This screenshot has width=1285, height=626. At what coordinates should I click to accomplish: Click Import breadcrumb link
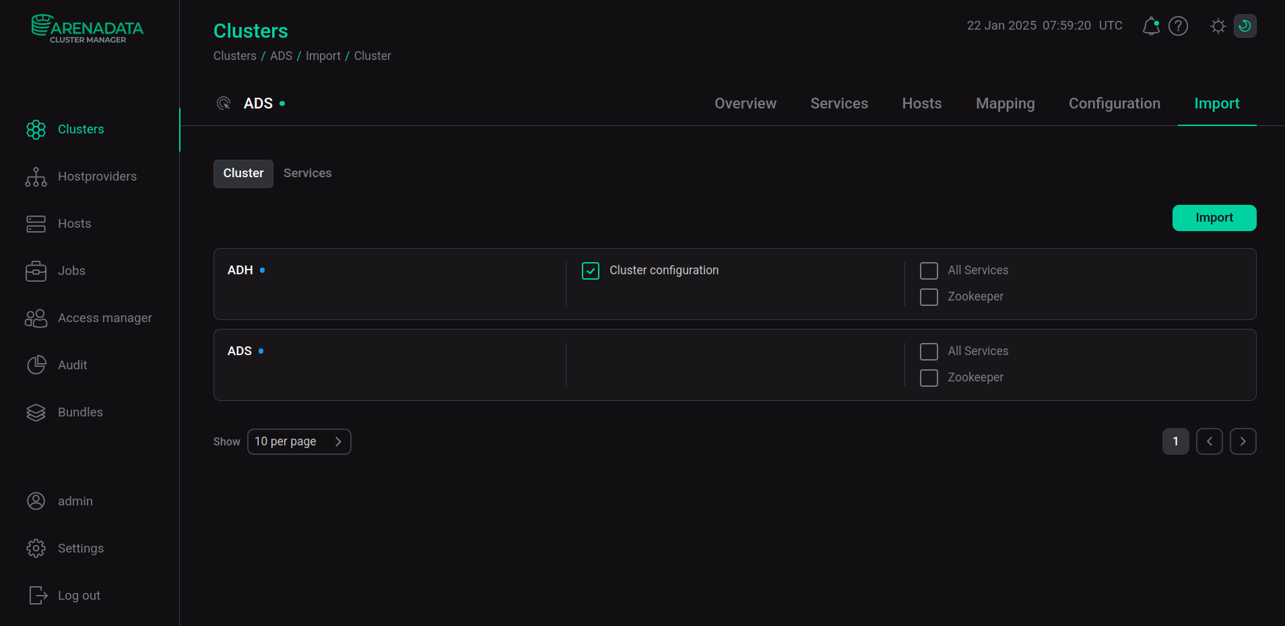(x=323, y=56)
